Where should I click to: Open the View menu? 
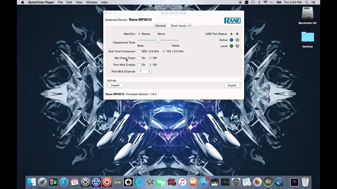79,2
